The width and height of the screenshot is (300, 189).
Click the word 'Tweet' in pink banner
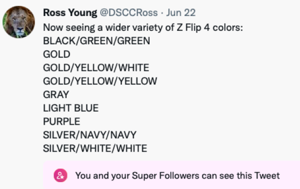coord(267,176)
